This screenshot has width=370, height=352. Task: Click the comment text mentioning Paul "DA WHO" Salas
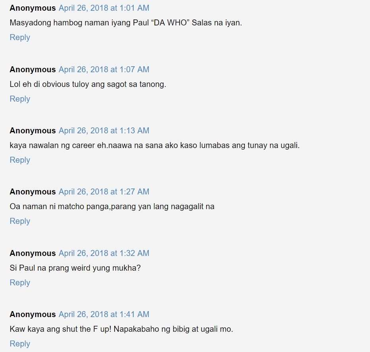coord(126,23)
